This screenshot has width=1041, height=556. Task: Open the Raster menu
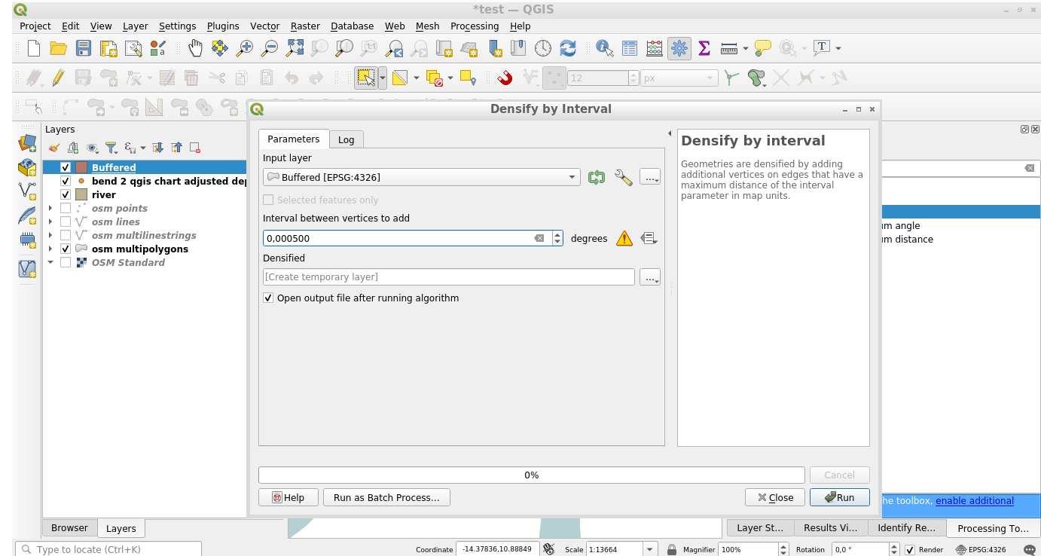pyautogui.click(x=305, y=26)
